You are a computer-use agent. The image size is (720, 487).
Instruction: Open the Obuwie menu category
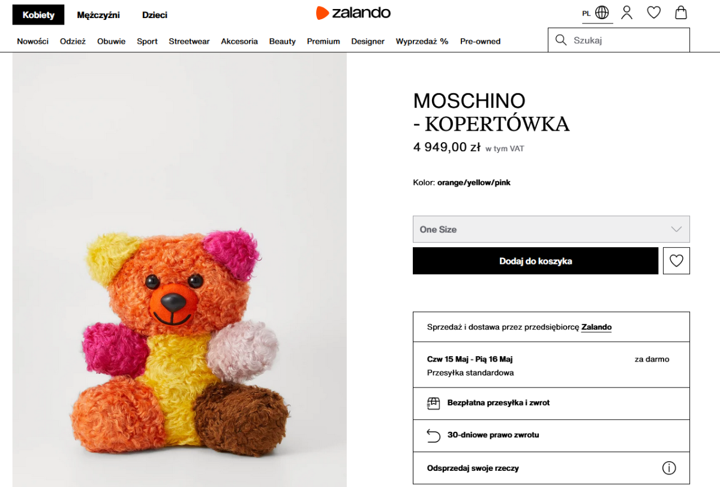click(x=111, y=41)
